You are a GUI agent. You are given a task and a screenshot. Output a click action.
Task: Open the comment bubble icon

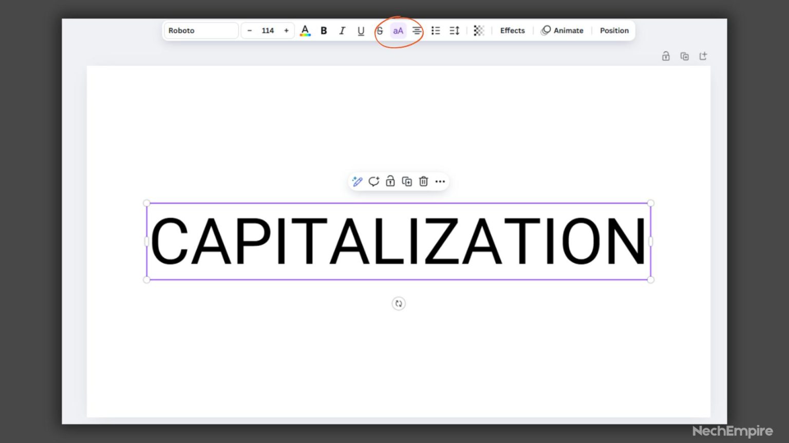coord(373,181)
